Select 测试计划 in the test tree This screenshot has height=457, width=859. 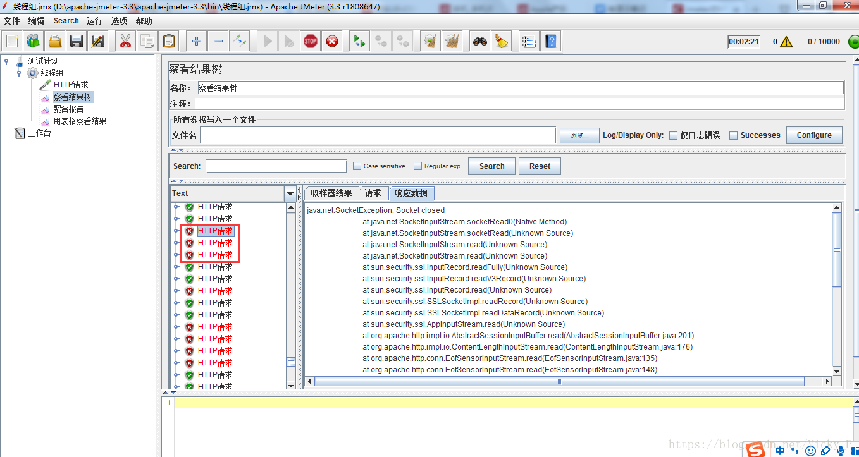click(44, 61)
